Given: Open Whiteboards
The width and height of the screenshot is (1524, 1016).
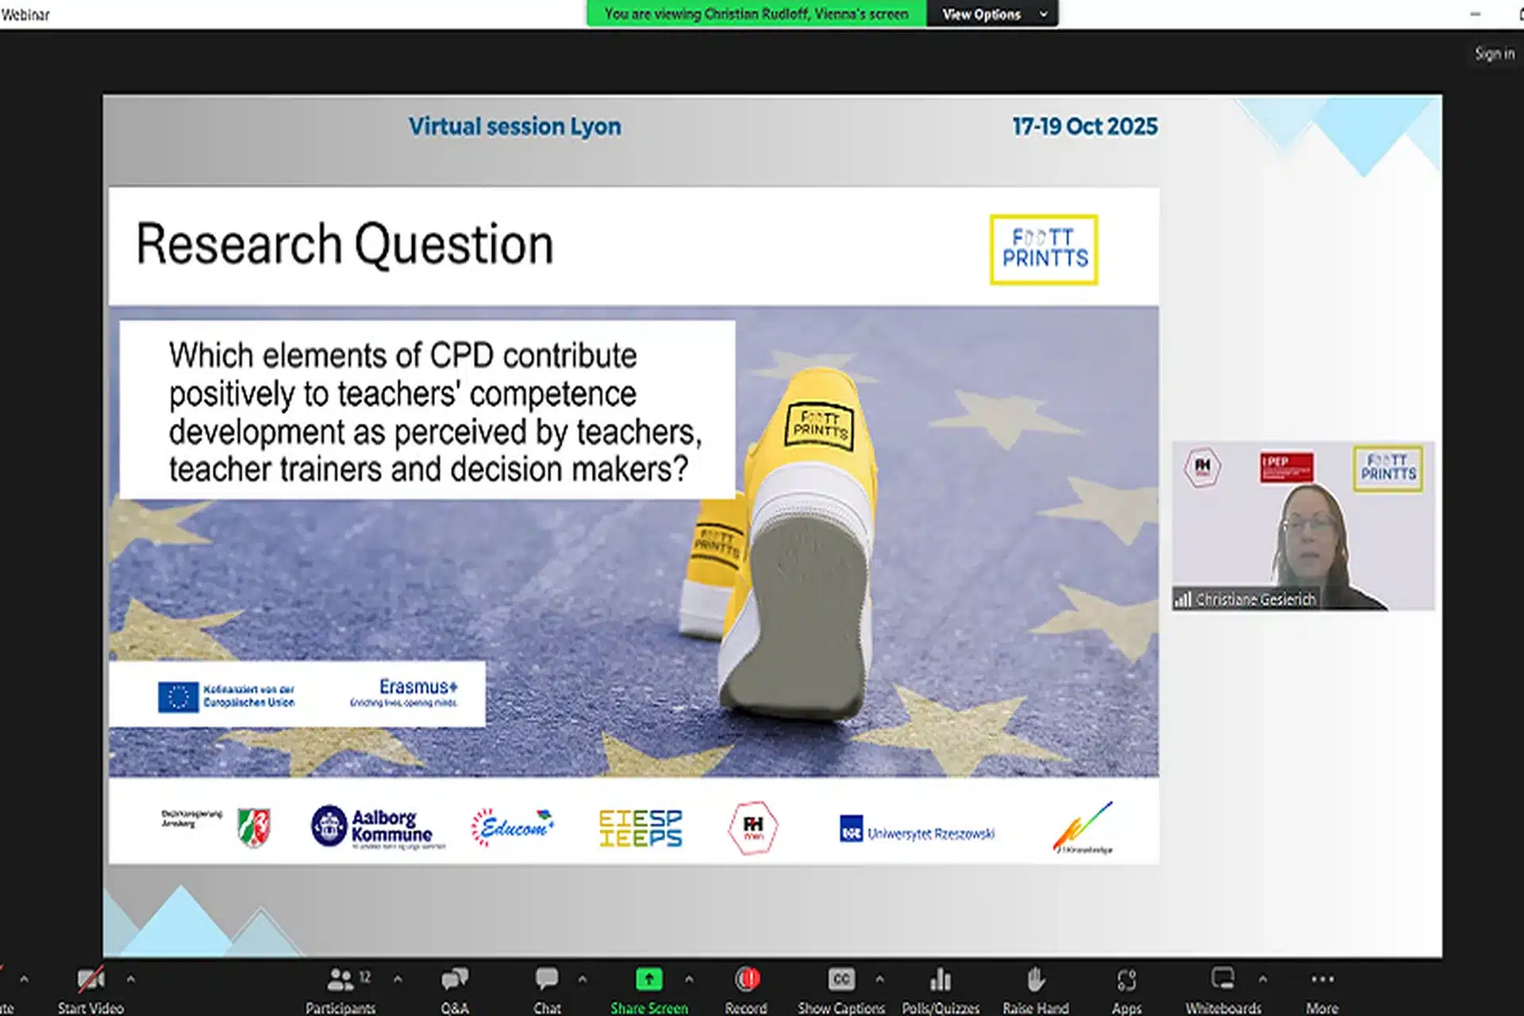Looking at the screenshot, I should click(x=1222, y=980).
